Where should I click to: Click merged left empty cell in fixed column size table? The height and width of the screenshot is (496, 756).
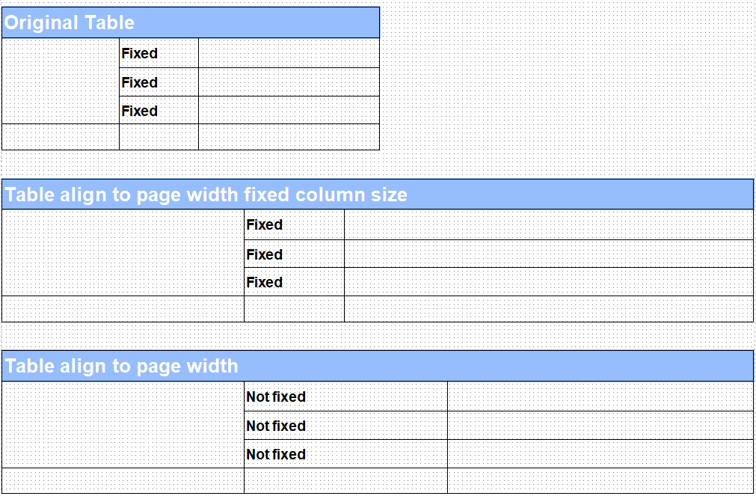coord(123,253)
